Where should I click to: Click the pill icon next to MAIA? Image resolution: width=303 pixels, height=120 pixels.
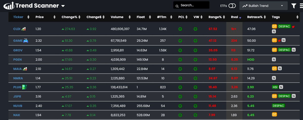(x=25, y=69)
